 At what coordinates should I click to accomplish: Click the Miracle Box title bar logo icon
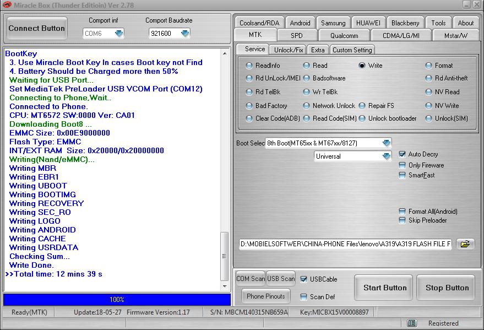(x=7, y=5)
